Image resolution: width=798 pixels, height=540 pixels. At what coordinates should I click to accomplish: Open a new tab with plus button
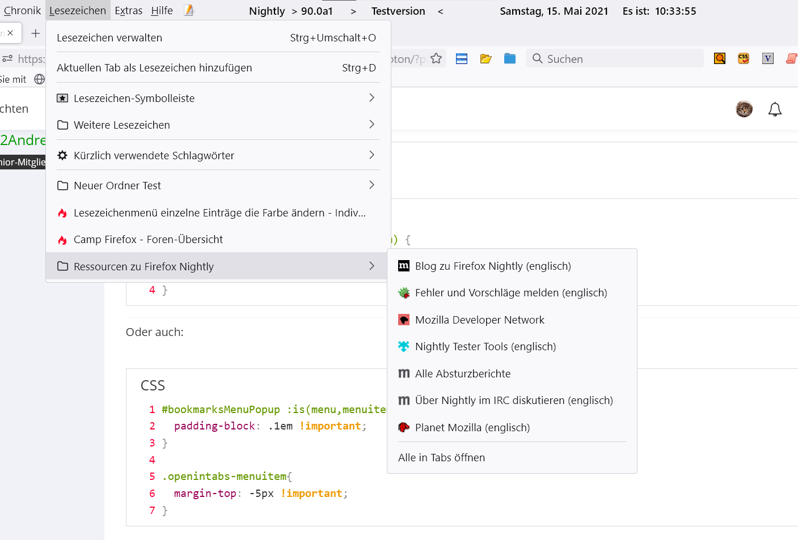click(36, 33)
